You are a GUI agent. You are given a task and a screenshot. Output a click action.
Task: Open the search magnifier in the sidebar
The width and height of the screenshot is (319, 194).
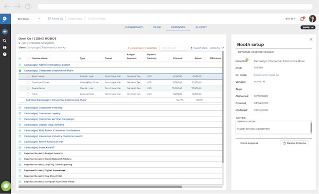[5, 41]
